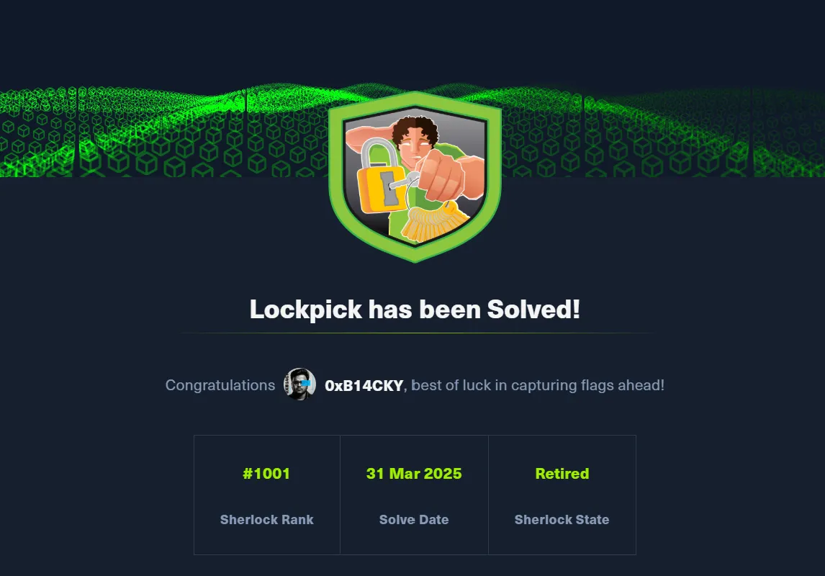
Task: Click the bunch of golden keys
Action: coord(435,222)
